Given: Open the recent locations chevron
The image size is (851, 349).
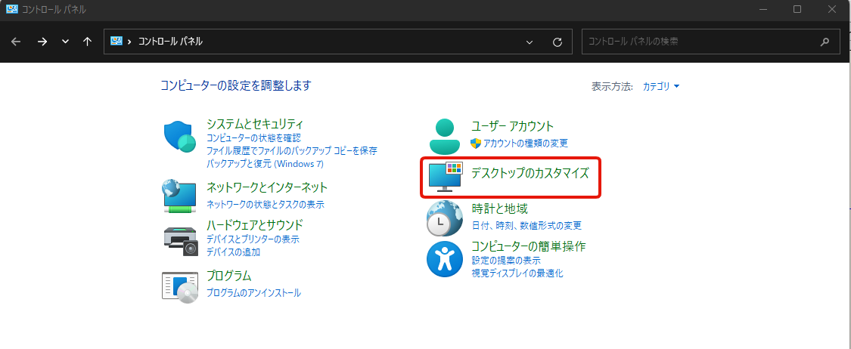Looking at the screenshot, I should pyautogui.click(x=65, y=42).
